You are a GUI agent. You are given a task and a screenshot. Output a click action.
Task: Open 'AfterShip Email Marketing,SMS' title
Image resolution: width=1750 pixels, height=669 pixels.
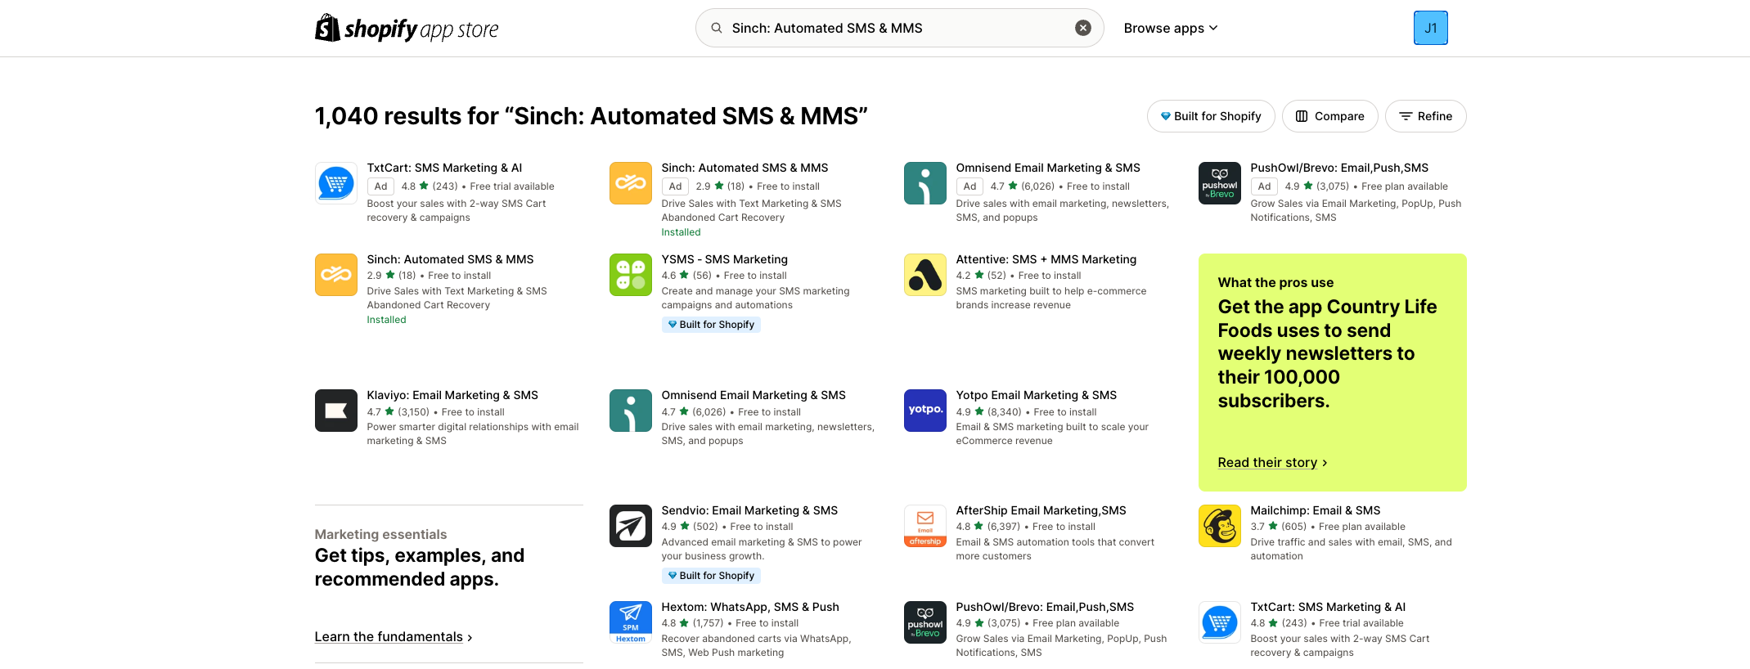1041,510
